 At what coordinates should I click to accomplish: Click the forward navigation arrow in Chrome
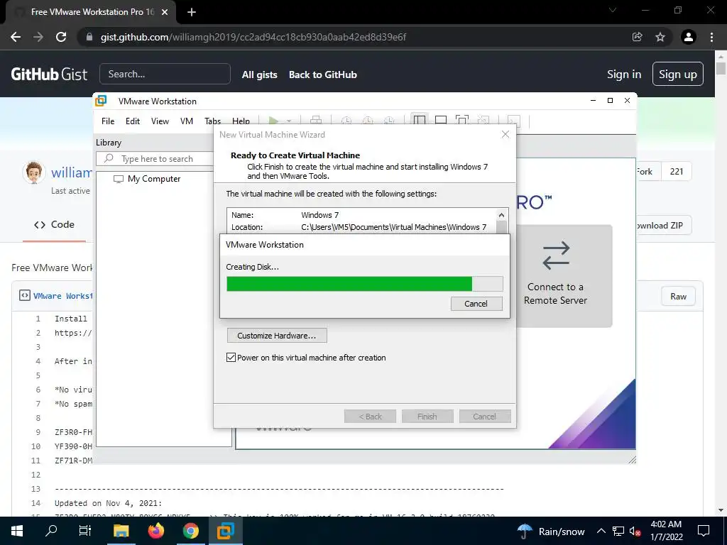[x=38, y=37]
